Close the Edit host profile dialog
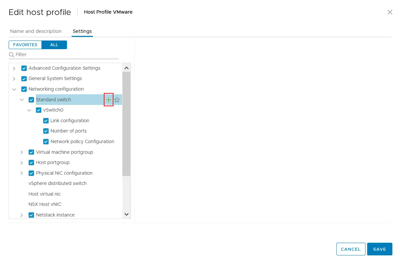Image resolution: width=400 pixels, height=263 pixels. click(390, 12)
